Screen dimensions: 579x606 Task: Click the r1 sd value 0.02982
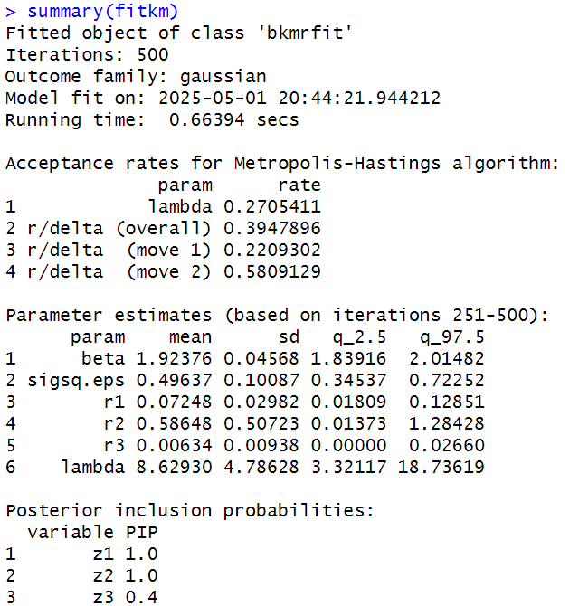coord(261,402)
